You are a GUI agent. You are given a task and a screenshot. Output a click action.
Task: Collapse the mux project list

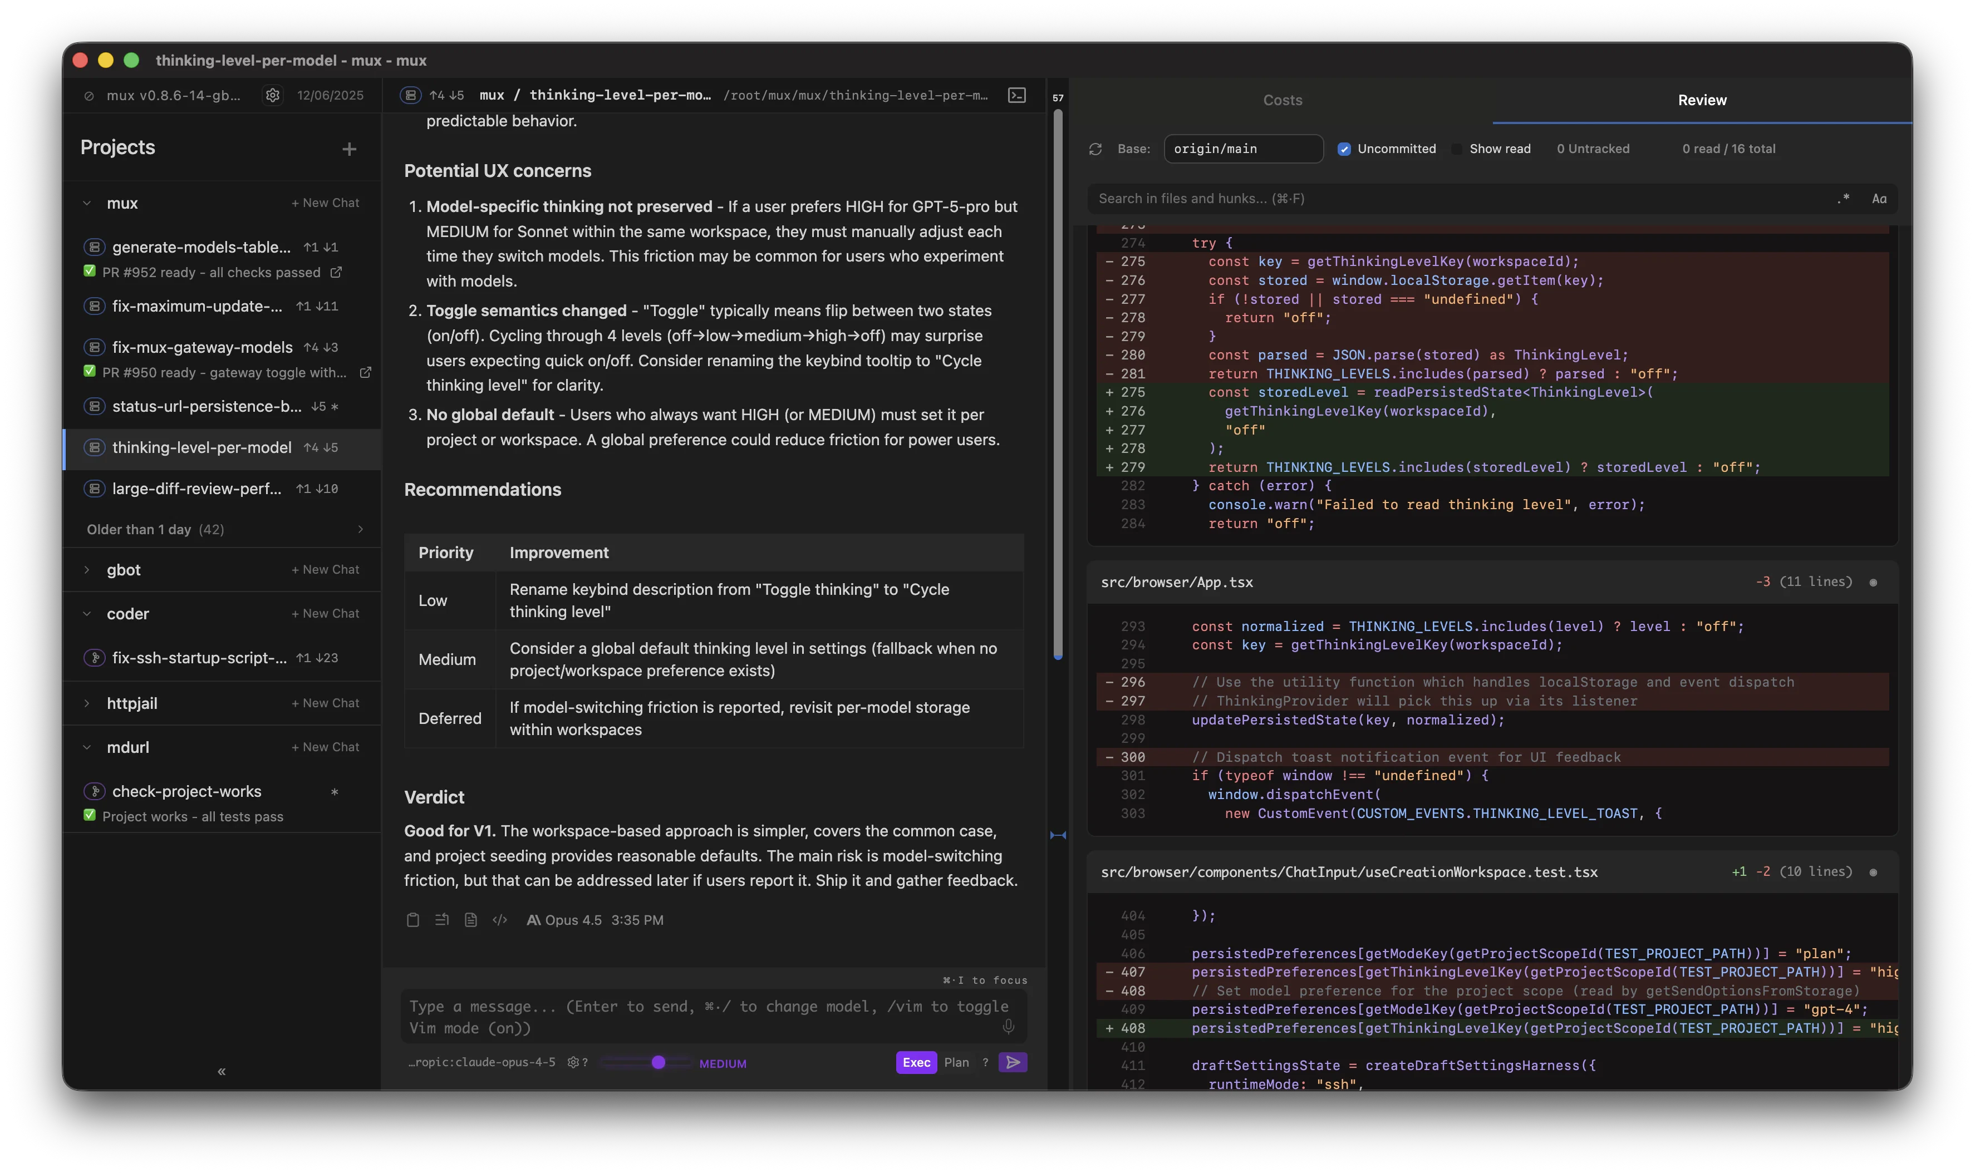(88, 203)
